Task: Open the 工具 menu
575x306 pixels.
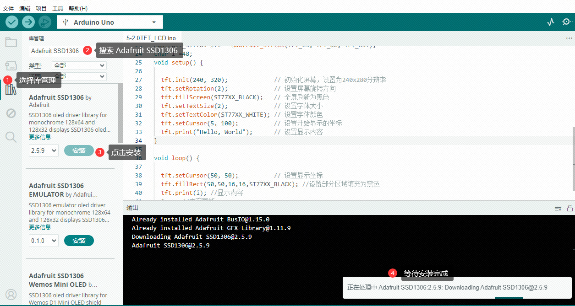Action: [x=58, y=8]
